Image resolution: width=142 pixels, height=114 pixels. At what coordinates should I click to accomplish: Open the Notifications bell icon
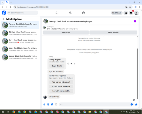coord(131,13)
